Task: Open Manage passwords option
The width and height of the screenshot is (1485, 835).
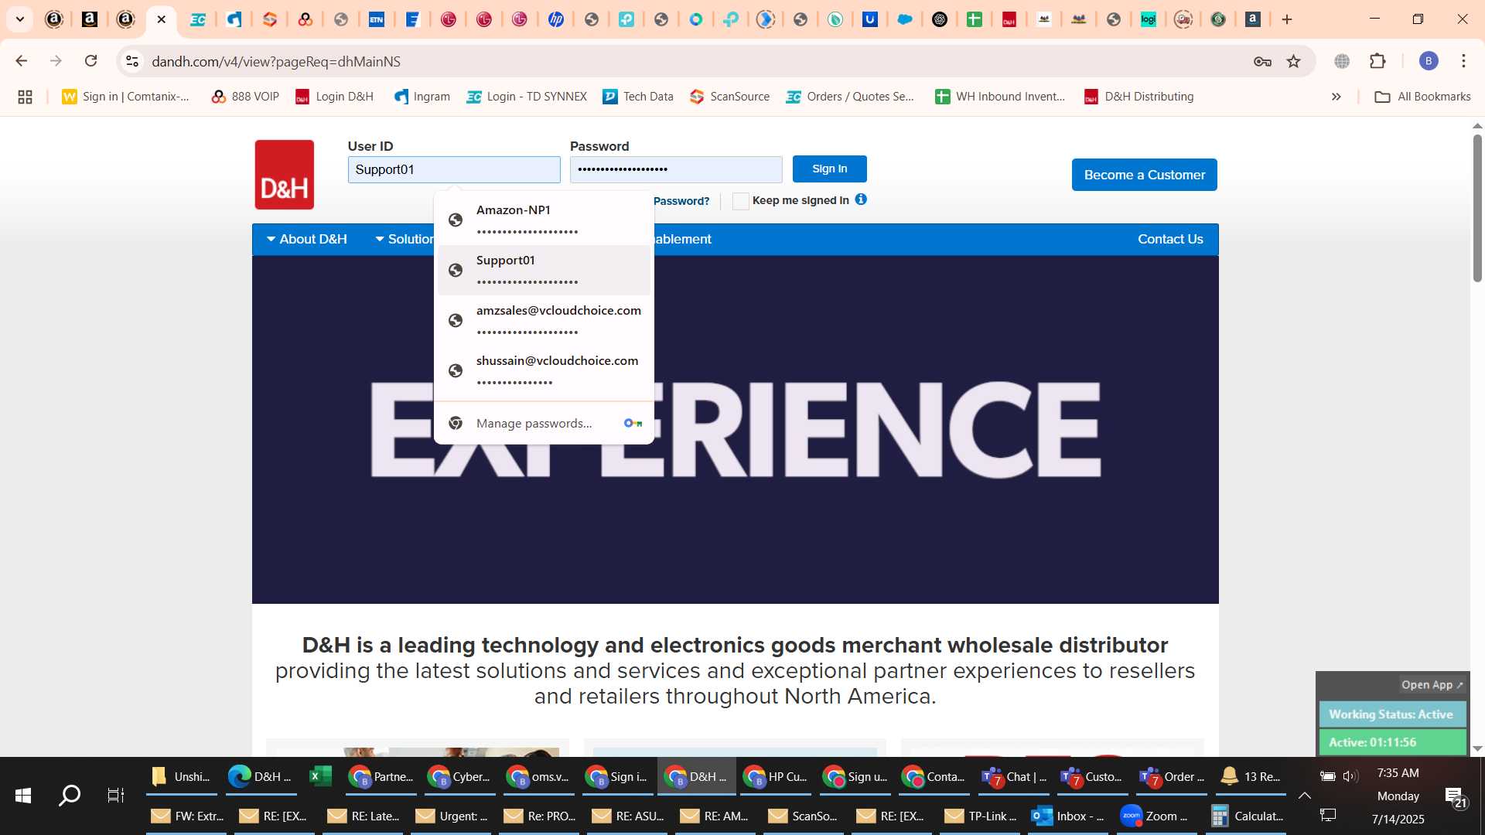Action: 544,423
